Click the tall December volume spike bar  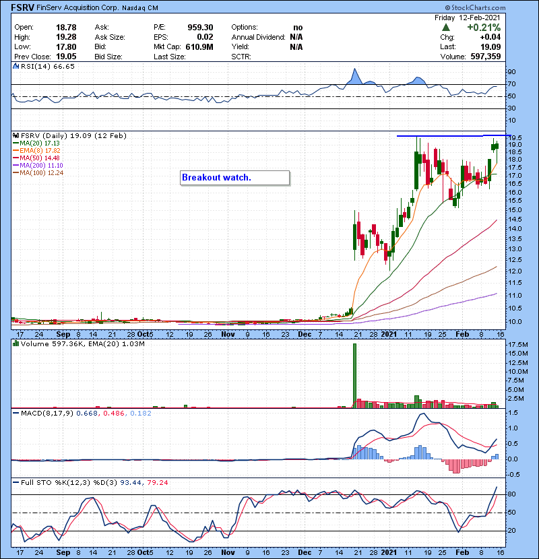pos(354,375)
